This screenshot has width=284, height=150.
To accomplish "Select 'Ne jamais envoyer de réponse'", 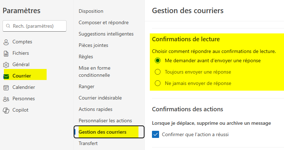I will pos(158,84).
